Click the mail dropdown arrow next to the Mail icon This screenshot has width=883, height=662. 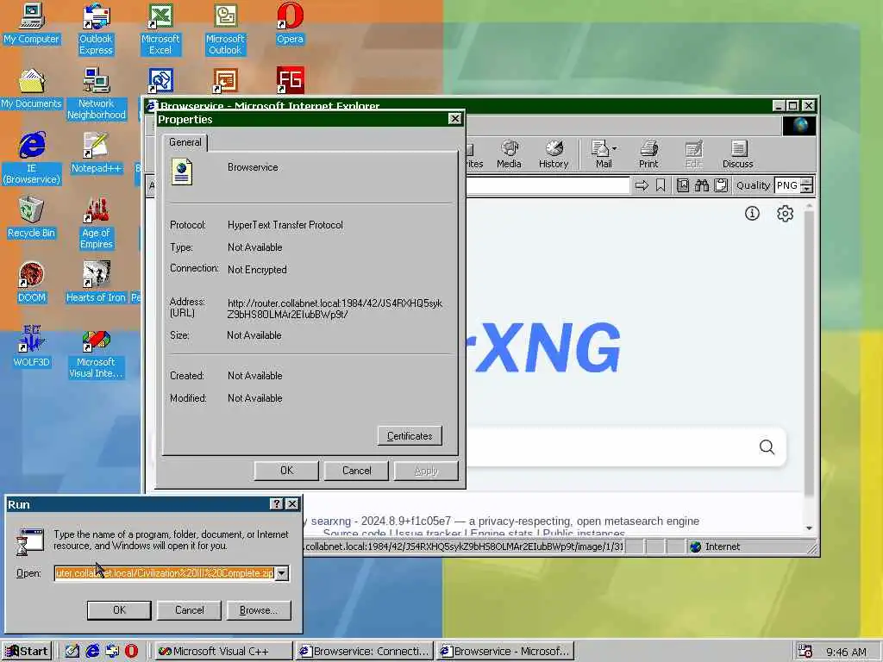coord(614,148)
